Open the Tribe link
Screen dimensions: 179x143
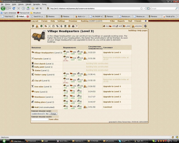pos(112,21)
